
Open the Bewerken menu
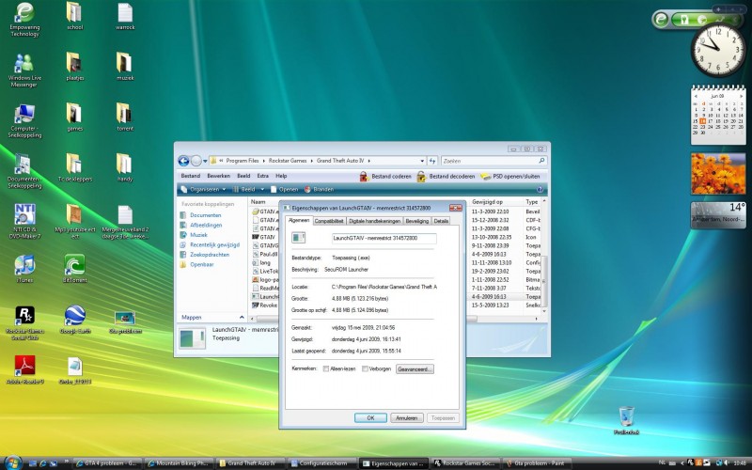[x=218, y=176]
